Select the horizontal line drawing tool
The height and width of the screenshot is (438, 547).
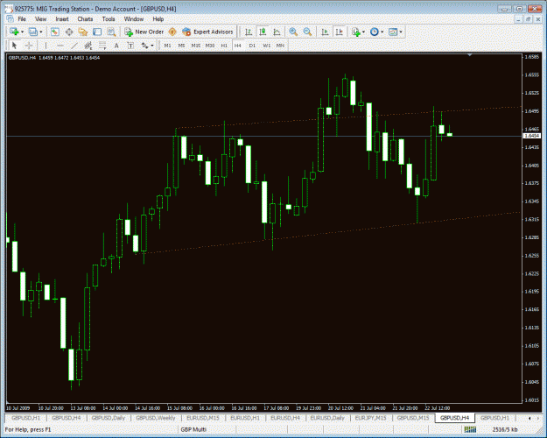[60, 46]
